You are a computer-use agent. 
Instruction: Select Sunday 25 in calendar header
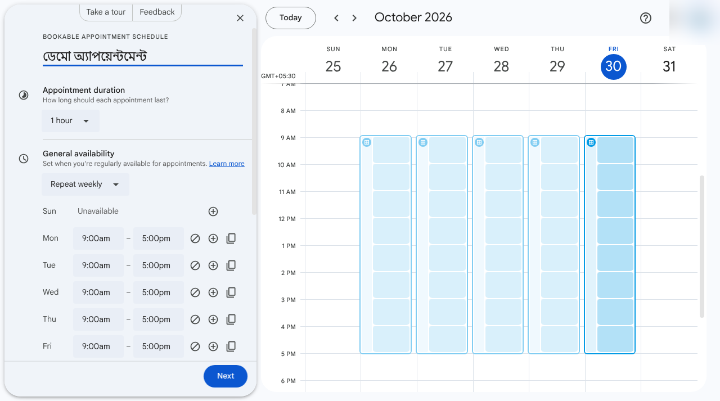333,66
